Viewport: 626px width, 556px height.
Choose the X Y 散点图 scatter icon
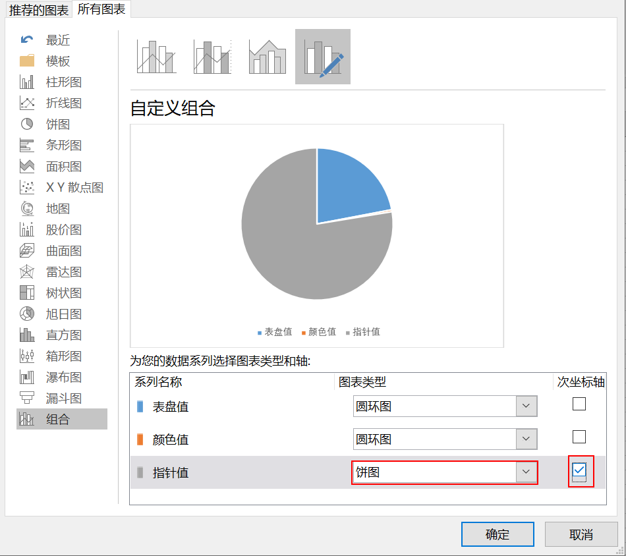tap(27, 187)
